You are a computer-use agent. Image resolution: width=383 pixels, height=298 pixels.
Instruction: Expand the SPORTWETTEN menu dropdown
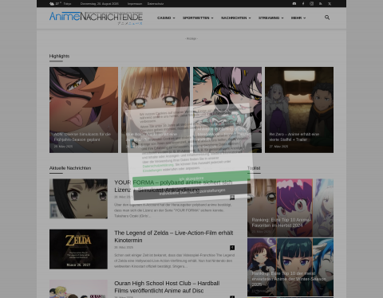pyautogui.click(x=198, y=18)
